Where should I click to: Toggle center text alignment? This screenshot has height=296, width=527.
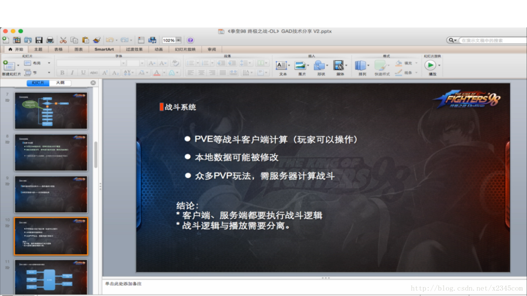[201, 72]
